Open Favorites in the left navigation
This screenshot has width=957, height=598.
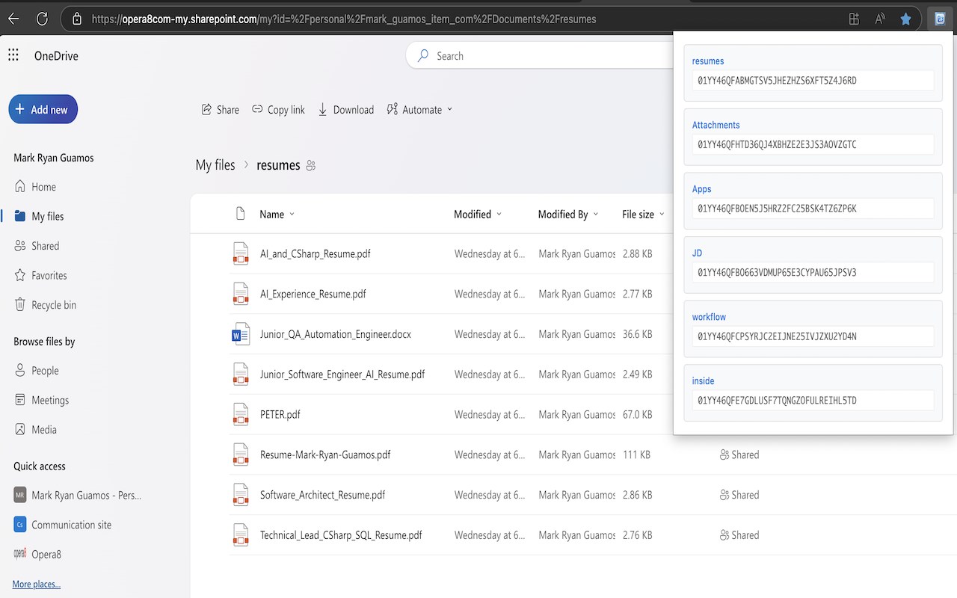(x=49, y=276)
